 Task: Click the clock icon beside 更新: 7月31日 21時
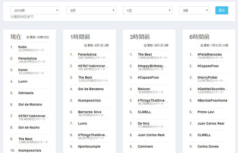point(202,45)
